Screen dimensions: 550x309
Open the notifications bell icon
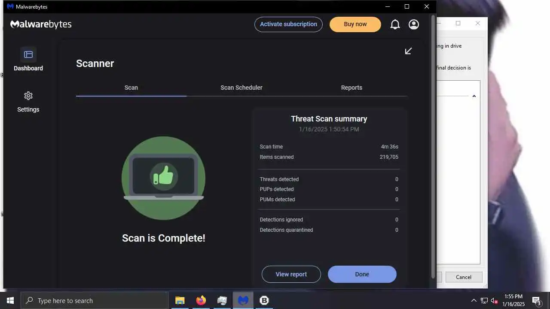[x=395, y=24]
